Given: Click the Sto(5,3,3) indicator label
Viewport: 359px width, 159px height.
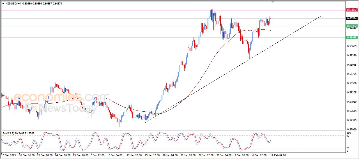Looking at the screenshot, I should [x=9, y=133].
